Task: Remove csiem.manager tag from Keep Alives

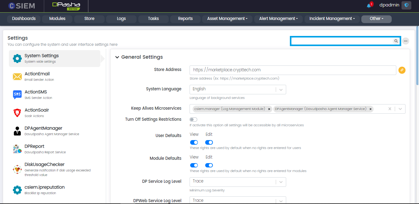Action: (269, 109)
